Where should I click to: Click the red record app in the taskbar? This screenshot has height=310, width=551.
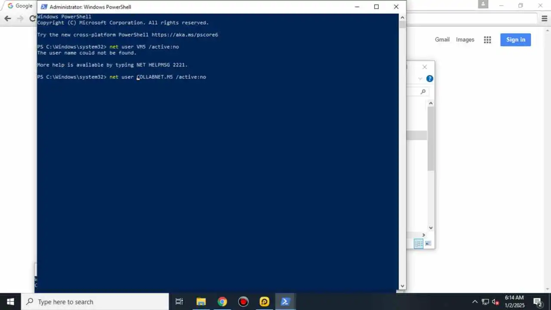point(243,302)
